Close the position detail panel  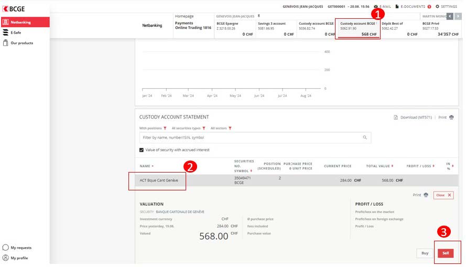[x=443, y=195]
